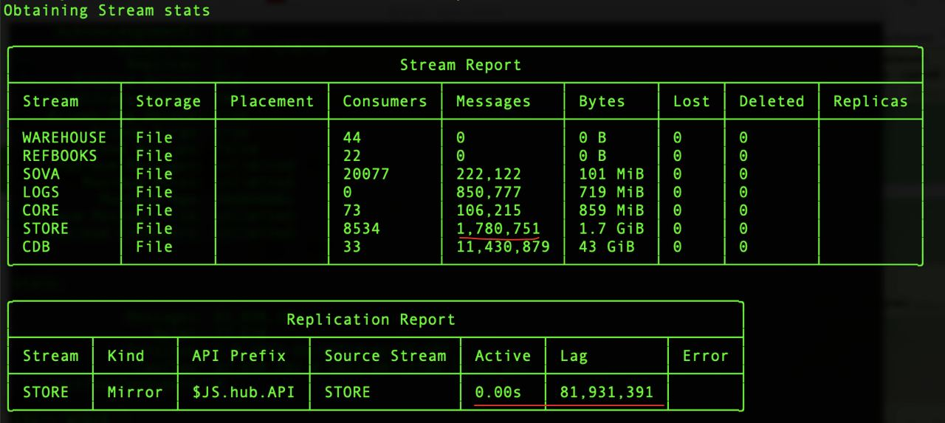Click messages count 222,122
The height and width of the screenshot is (423, 945).
click(489, 175)
